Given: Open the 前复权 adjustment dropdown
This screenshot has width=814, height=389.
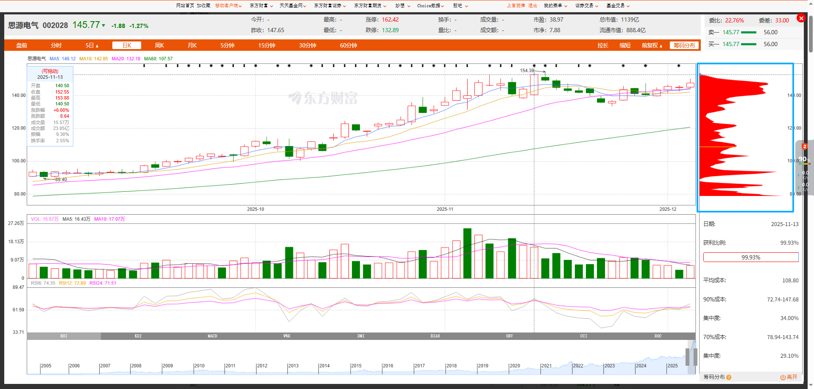Looking at the screenshot, I should coord(652,45).
